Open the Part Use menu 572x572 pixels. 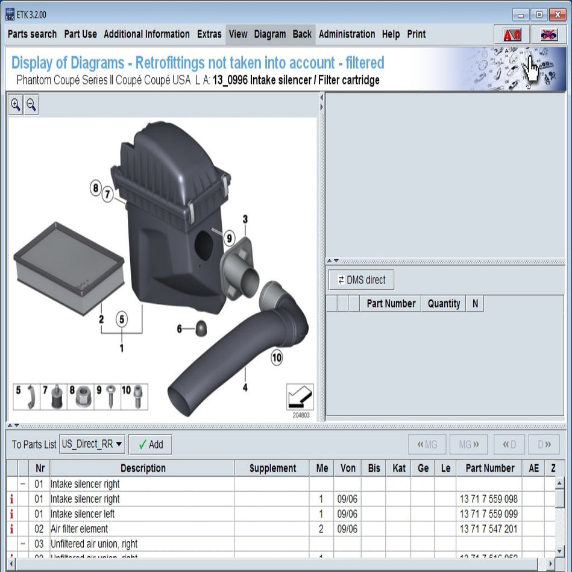click(80, 34)
